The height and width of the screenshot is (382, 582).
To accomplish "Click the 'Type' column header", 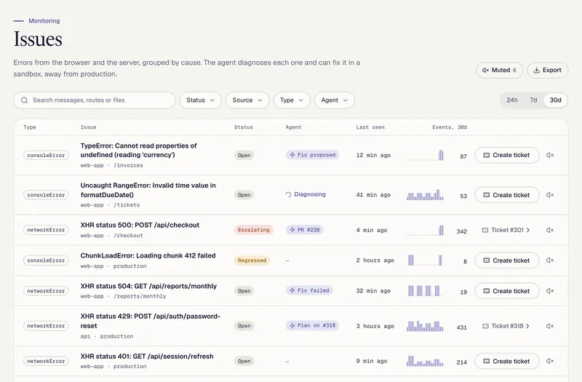I will (x=30, y=127).
